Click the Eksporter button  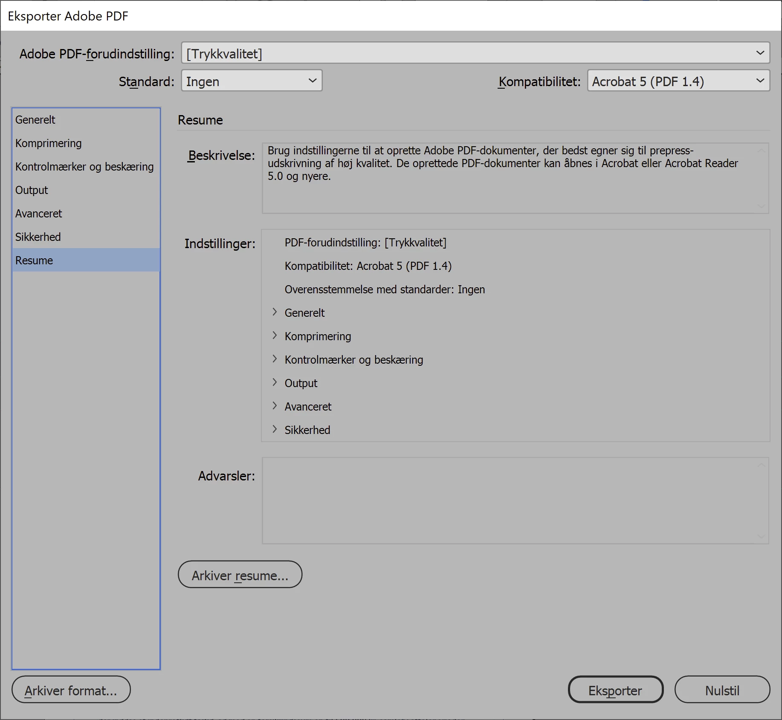[x=615, y=690]
